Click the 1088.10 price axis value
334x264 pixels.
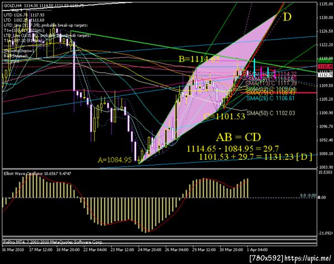pyautogui.click(x=326, y=154)
